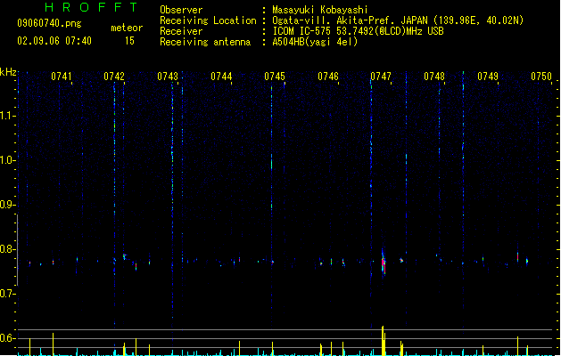This screenshot has width=561, height=356.
Task: Click the 0.8 kHz axis label
Action: click(7, 249)
